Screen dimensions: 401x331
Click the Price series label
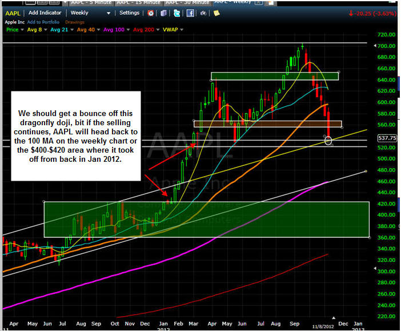click(12, 30)
